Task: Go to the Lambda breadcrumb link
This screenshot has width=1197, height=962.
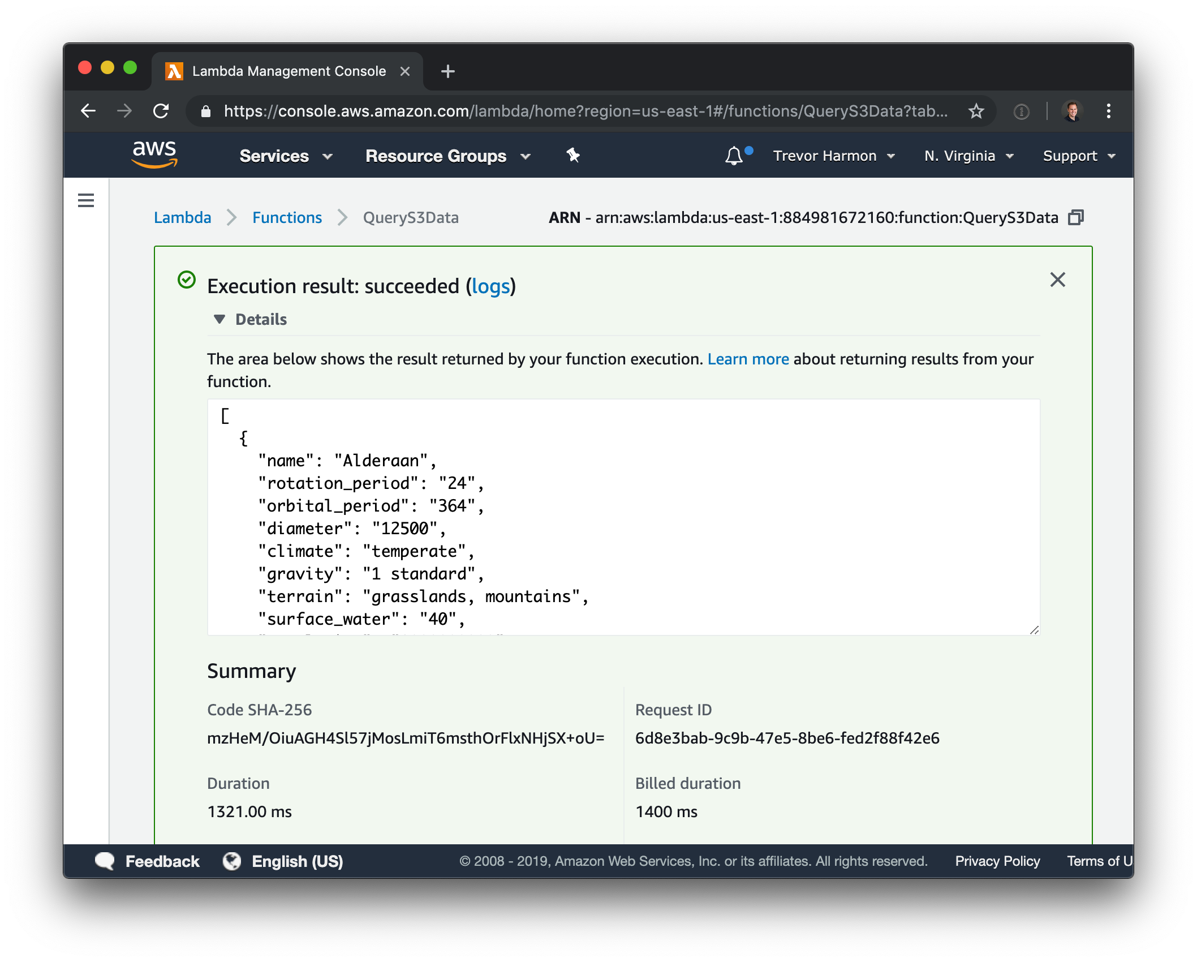Action: click(x=182, y=217)
